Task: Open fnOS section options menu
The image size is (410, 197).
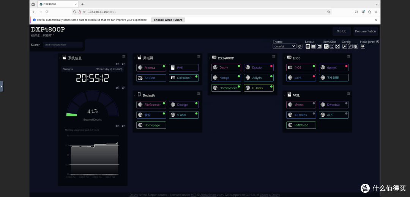Action: pos(348,56)
